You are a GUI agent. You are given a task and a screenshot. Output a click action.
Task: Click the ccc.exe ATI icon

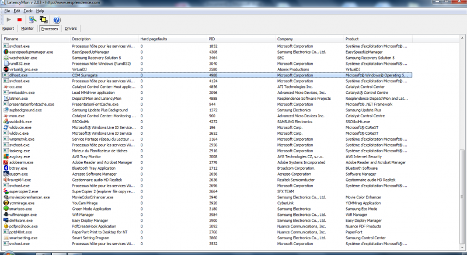6,87
